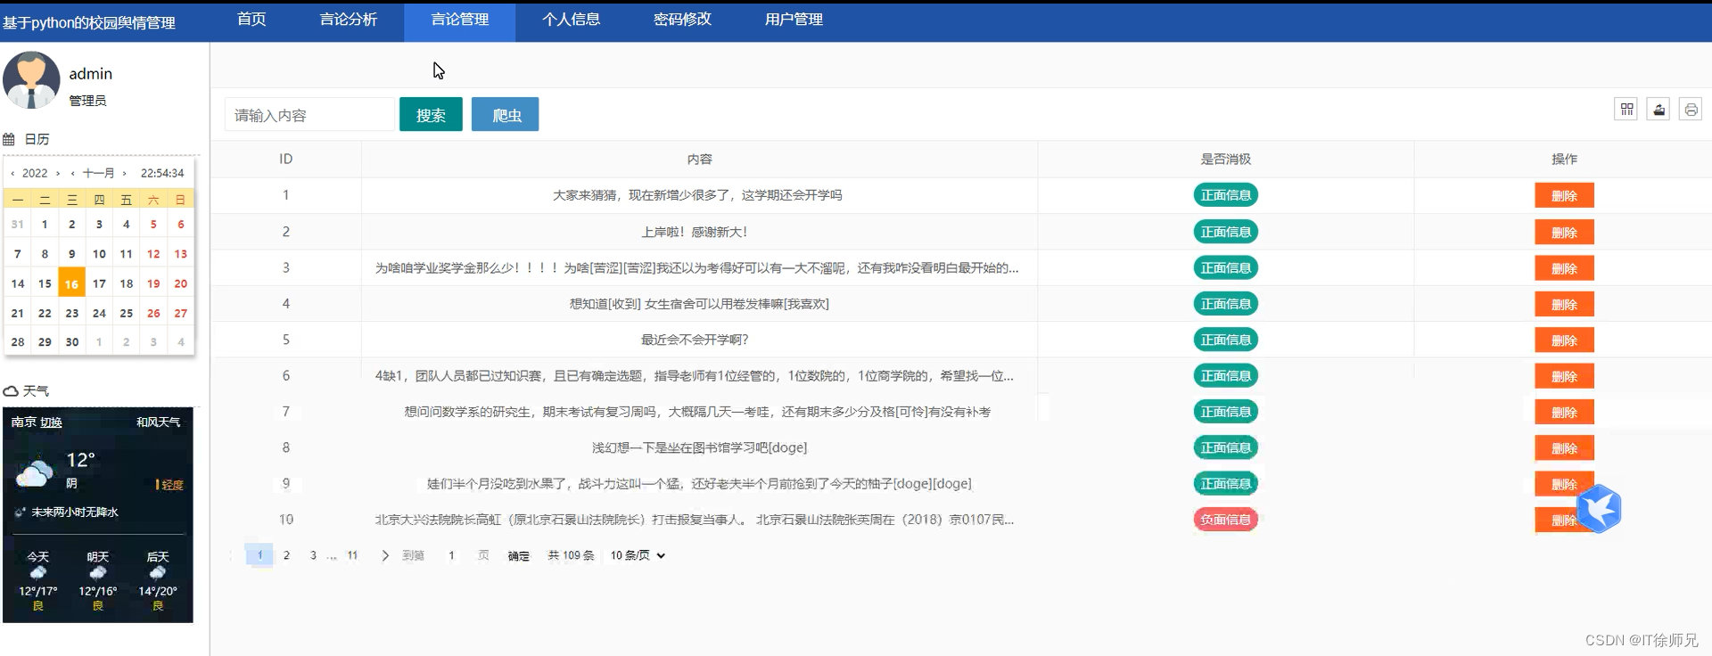Open the 10 条/页 page size dropdown
This screenshot has width=1712, height=656.
[x=638, y=555]
